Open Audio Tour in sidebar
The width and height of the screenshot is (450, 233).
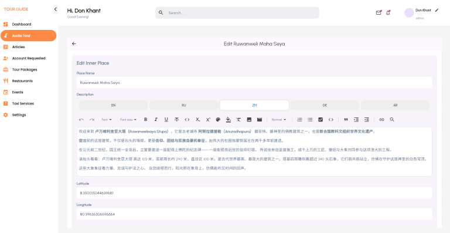pyautogui.click(x=28, y=36)
